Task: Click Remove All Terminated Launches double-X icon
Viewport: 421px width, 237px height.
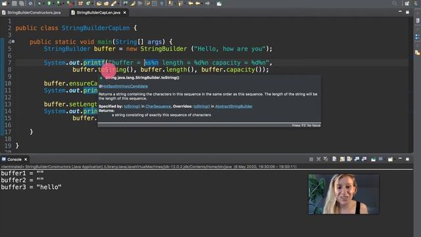Action: tap(326, 159)
